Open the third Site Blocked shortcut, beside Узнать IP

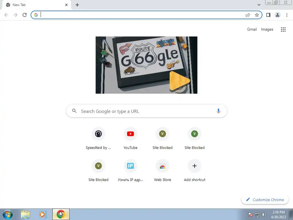point(98,171)
